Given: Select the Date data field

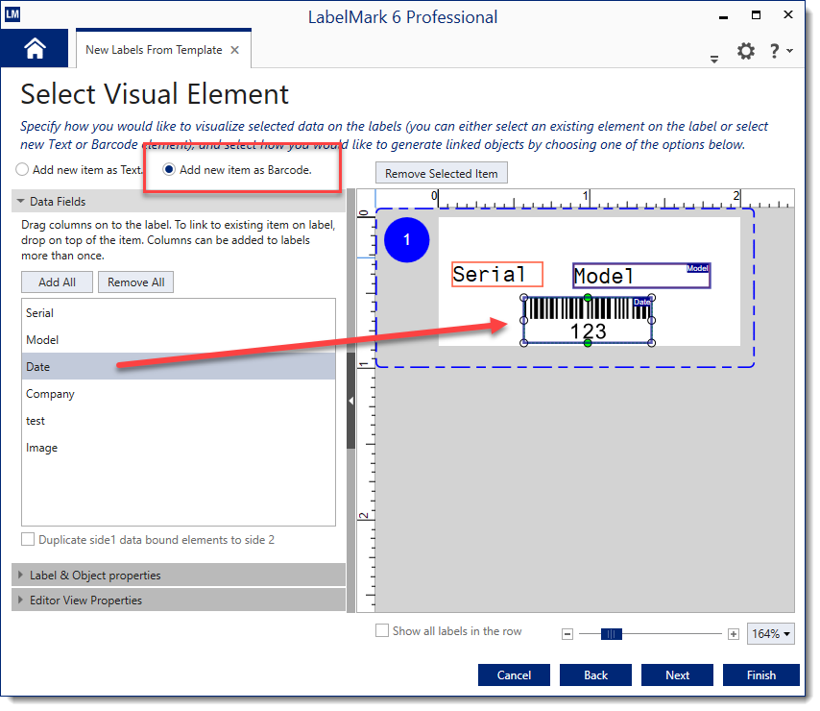Looking at the screenshot, I should tap(179, 367).
